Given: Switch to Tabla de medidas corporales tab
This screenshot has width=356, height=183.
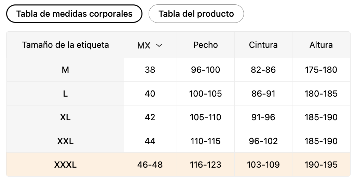Looking at the screenshot, I should pyautogui.click(x=74, y=14).
